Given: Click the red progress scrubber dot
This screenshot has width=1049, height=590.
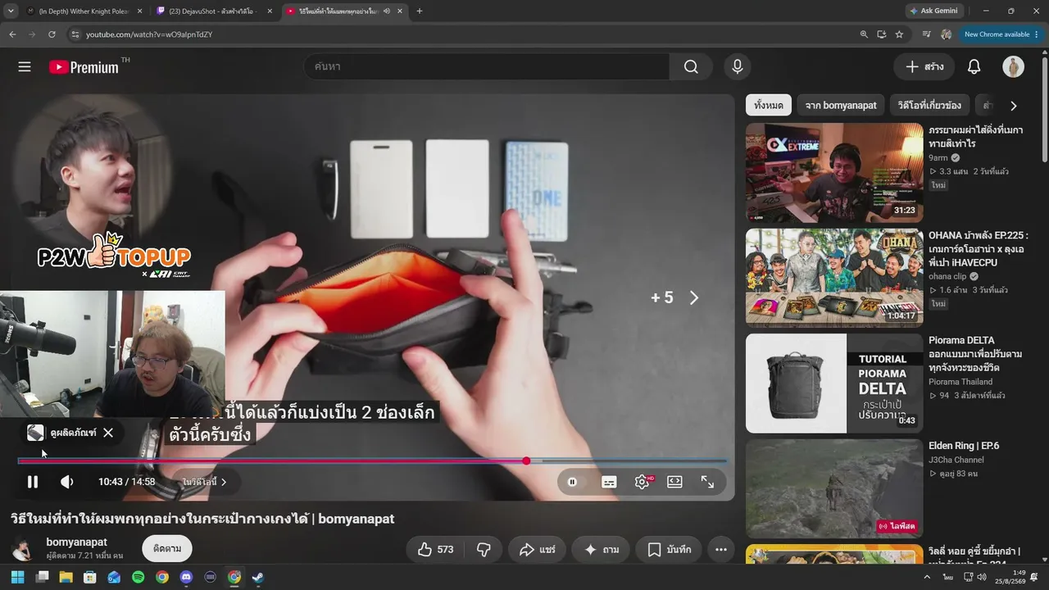Looking at the screenshot, I should (x=526, y=461).
